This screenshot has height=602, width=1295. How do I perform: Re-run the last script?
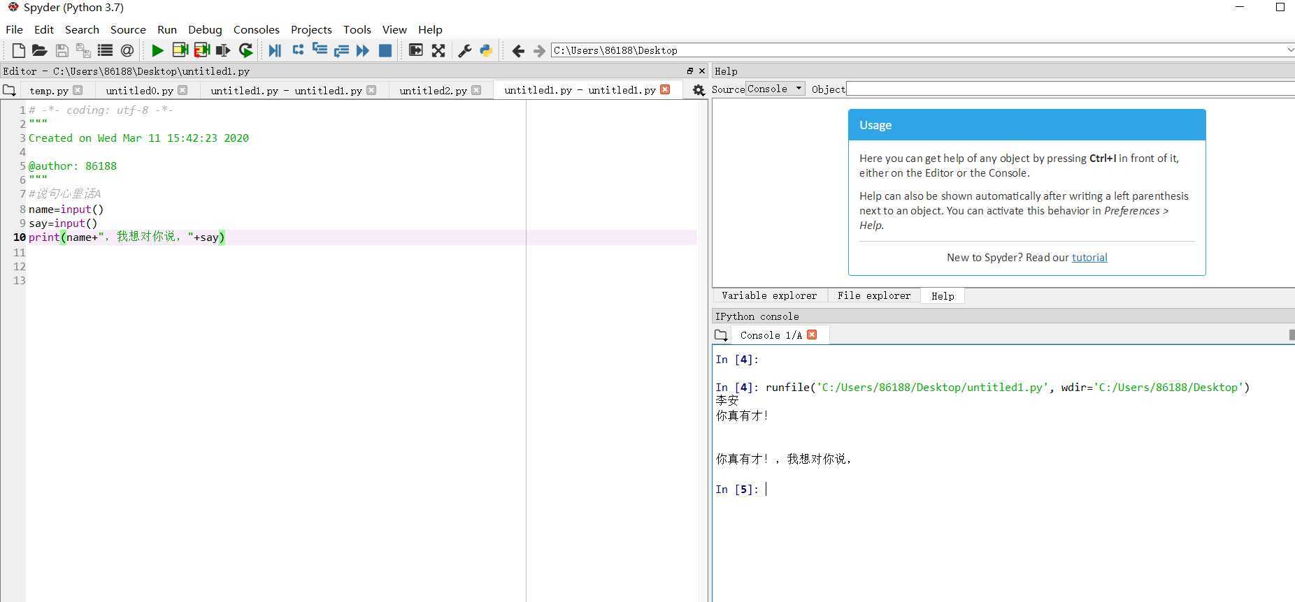click(245, 50)
